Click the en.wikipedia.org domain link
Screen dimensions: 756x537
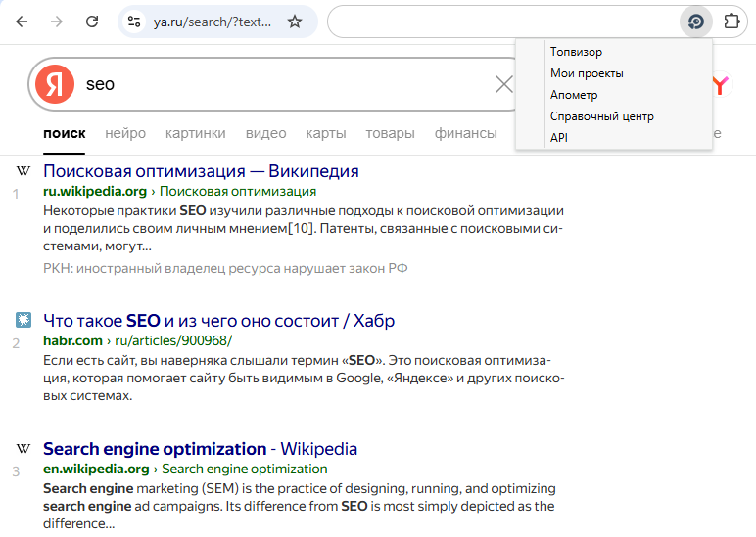96,470
